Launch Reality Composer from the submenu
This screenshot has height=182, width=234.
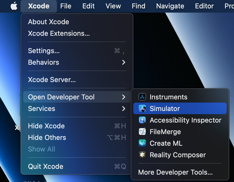180,155
